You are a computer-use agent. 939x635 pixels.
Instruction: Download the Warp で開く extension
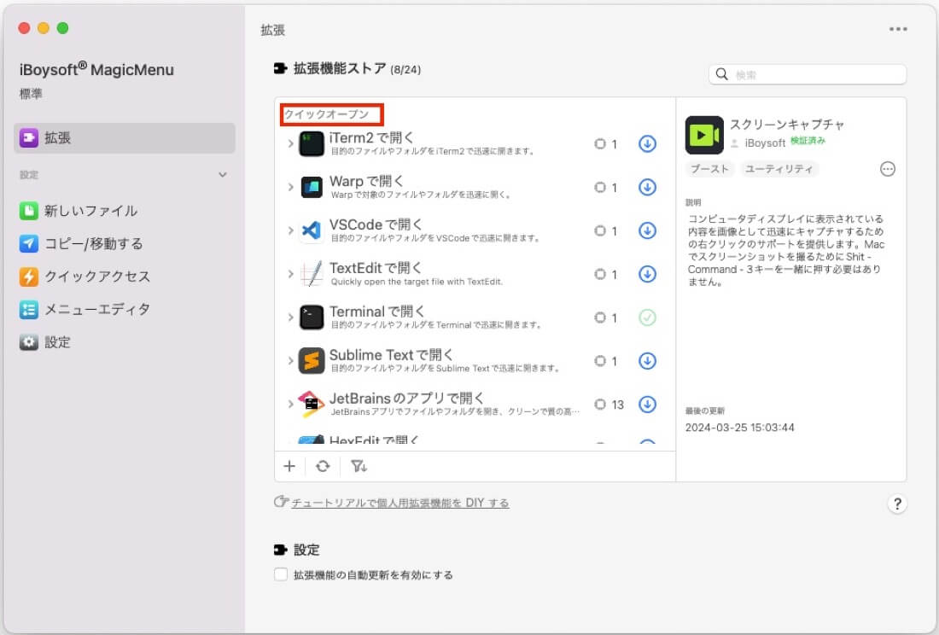click(647, 187)
